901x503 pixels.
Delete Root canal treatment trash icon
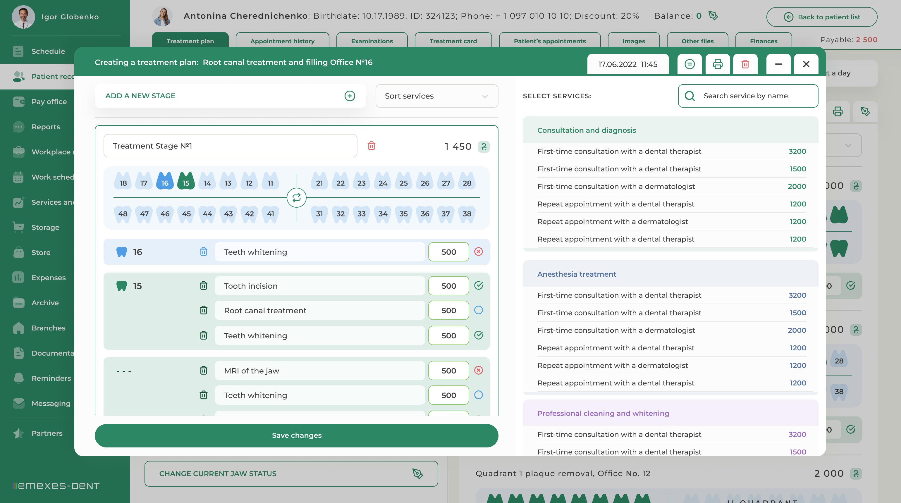(204, 310)
